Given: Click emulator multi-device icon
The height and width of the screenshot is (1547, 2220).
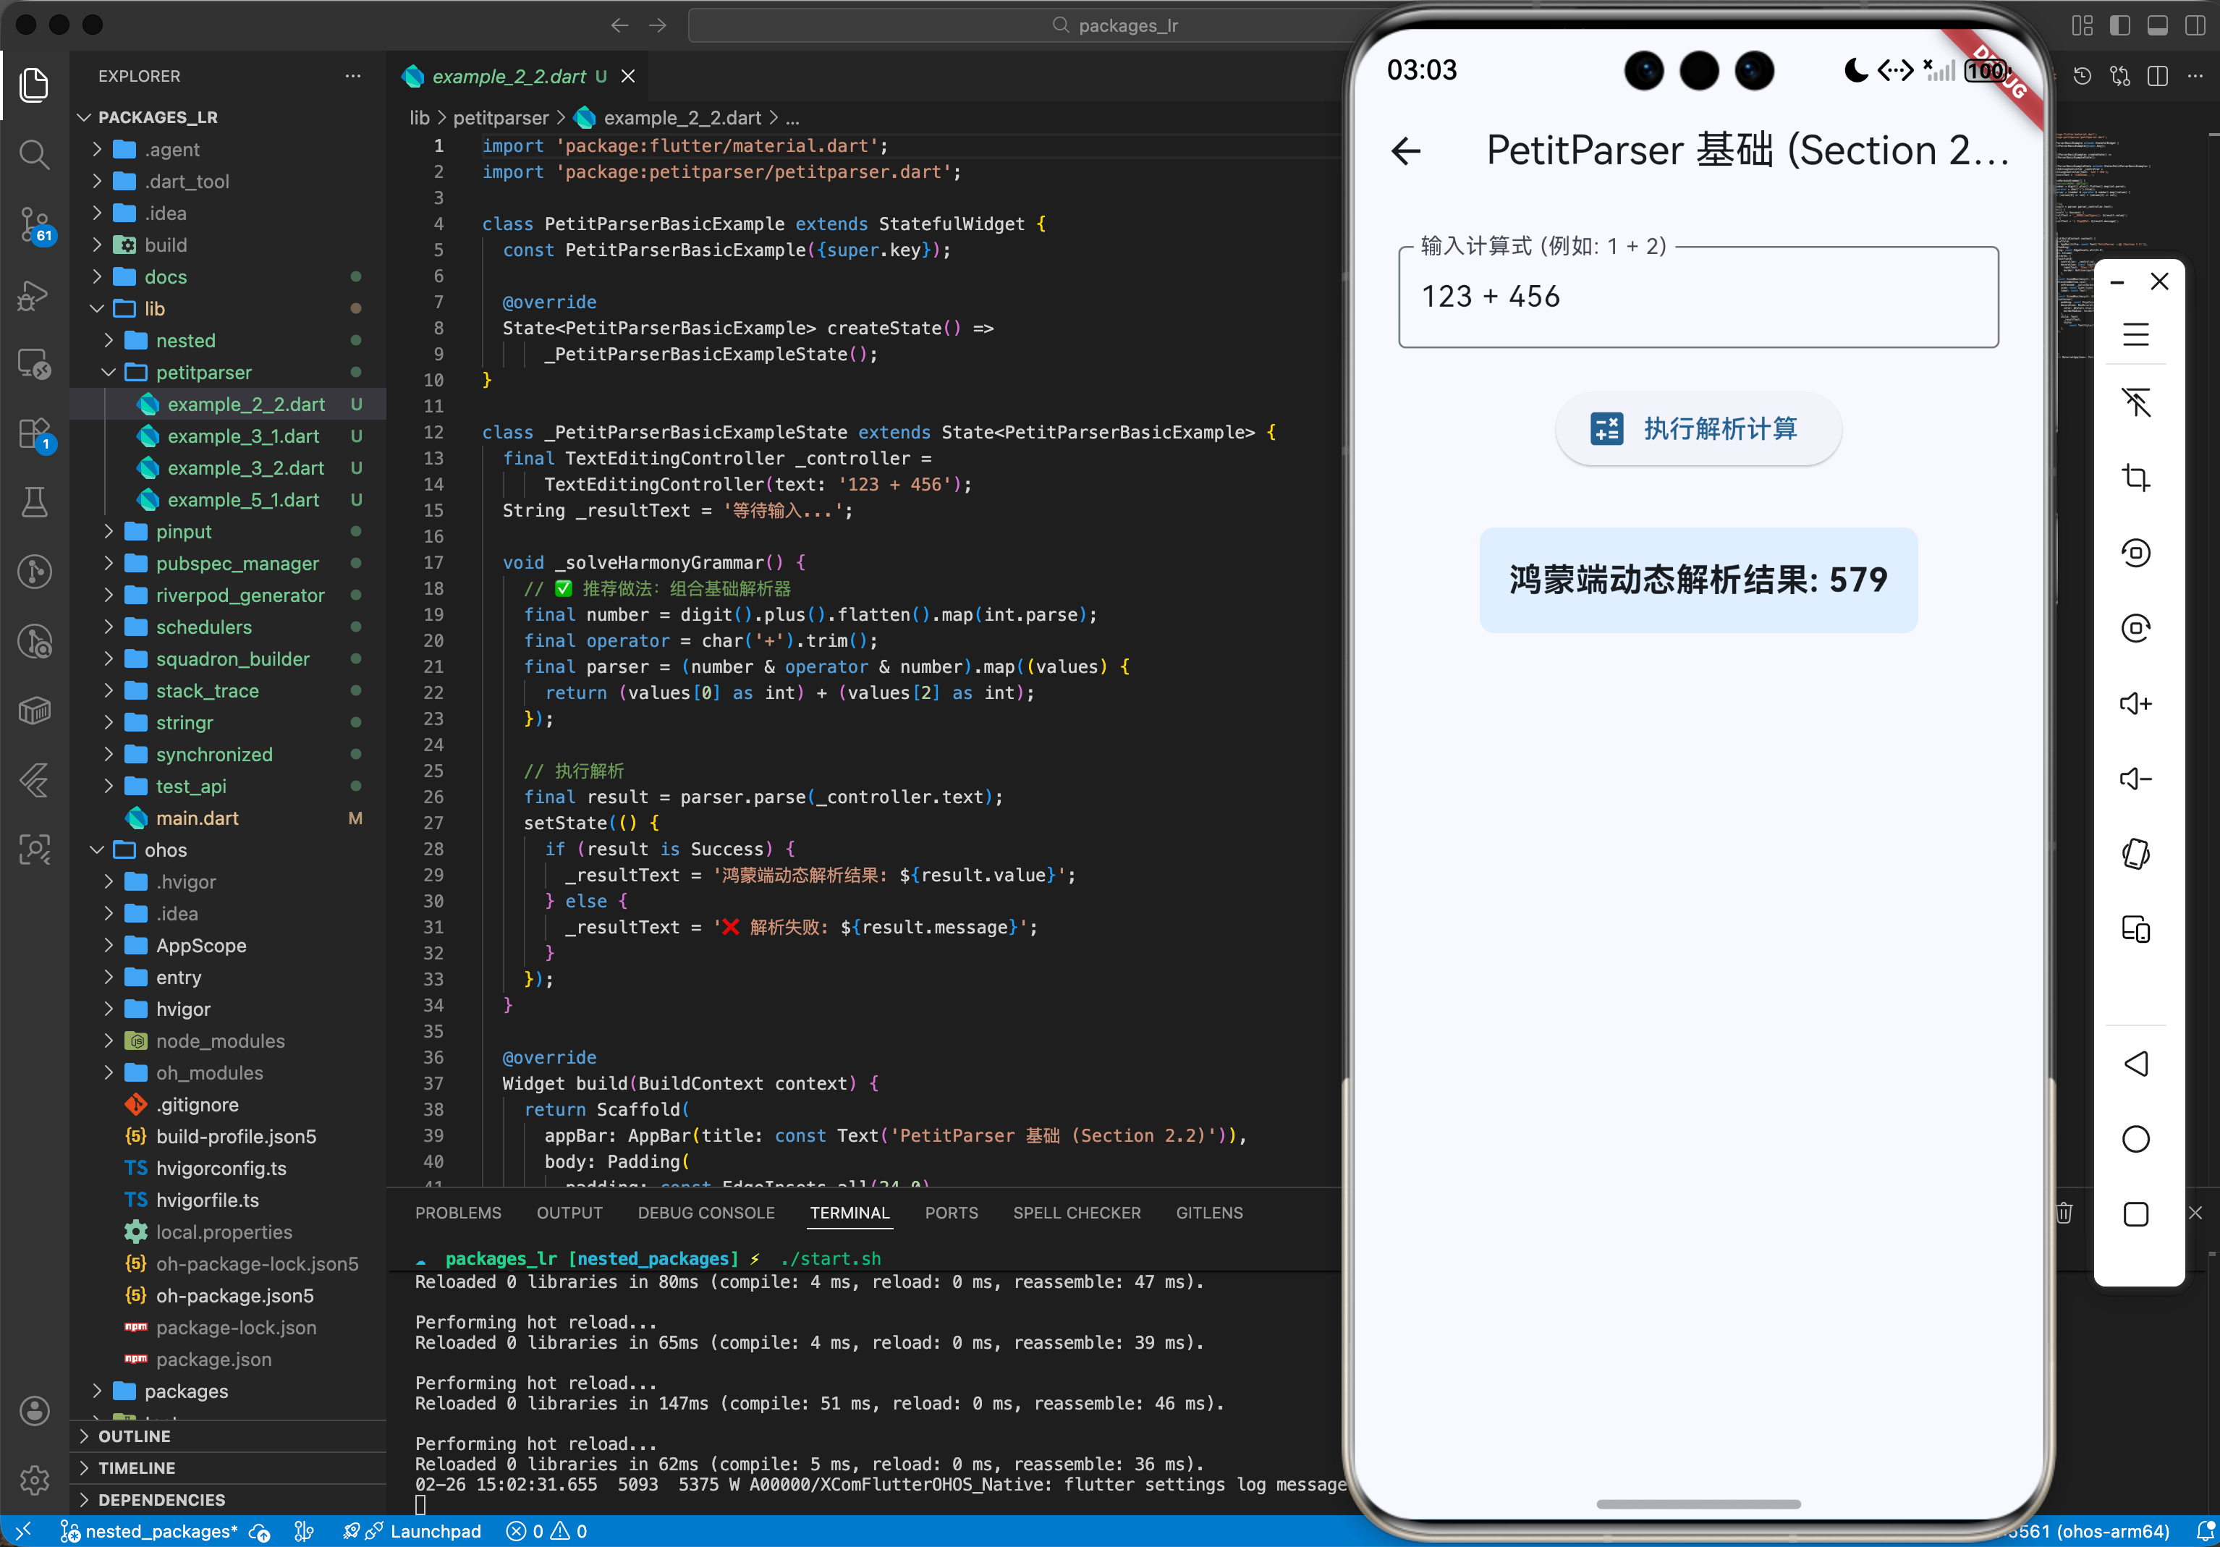Looking at the screenshot, I should [2136, 929].
